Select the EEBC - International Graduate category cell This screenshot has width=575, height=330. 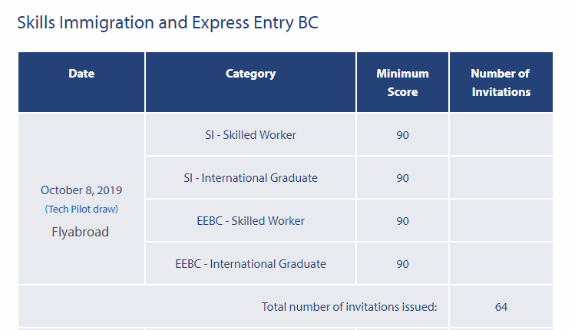click(x=250, y=264)
